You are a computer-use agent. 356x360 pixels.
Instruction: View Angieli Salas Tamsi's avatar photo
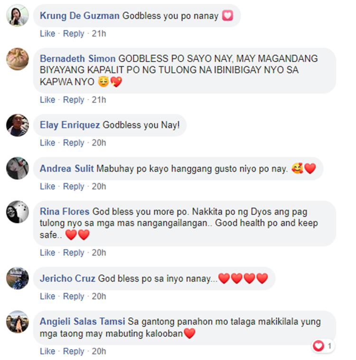[18, 322]
